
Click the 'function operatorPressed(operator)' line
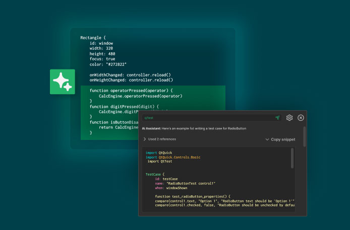[x=131, y=91]
